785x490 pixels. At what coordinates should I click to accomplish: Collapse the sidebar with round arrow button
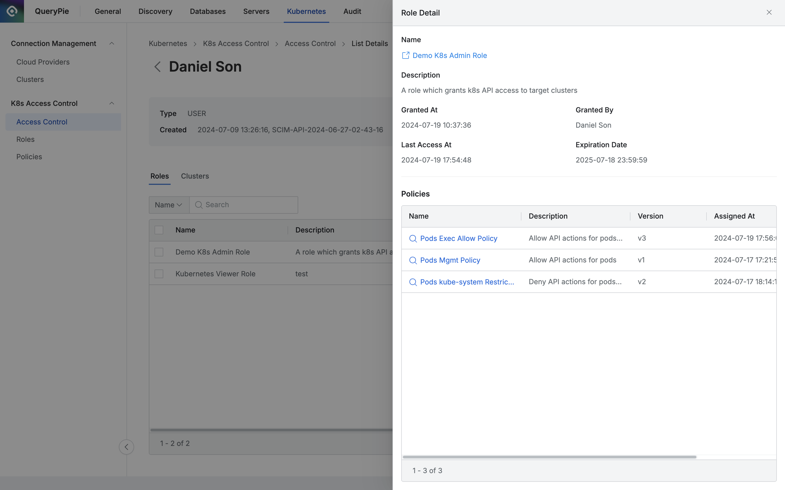click(126, 447)
